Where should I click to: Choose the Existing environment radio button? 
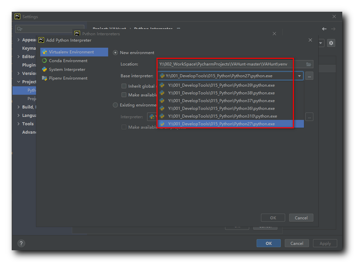[x=115, y=105]
